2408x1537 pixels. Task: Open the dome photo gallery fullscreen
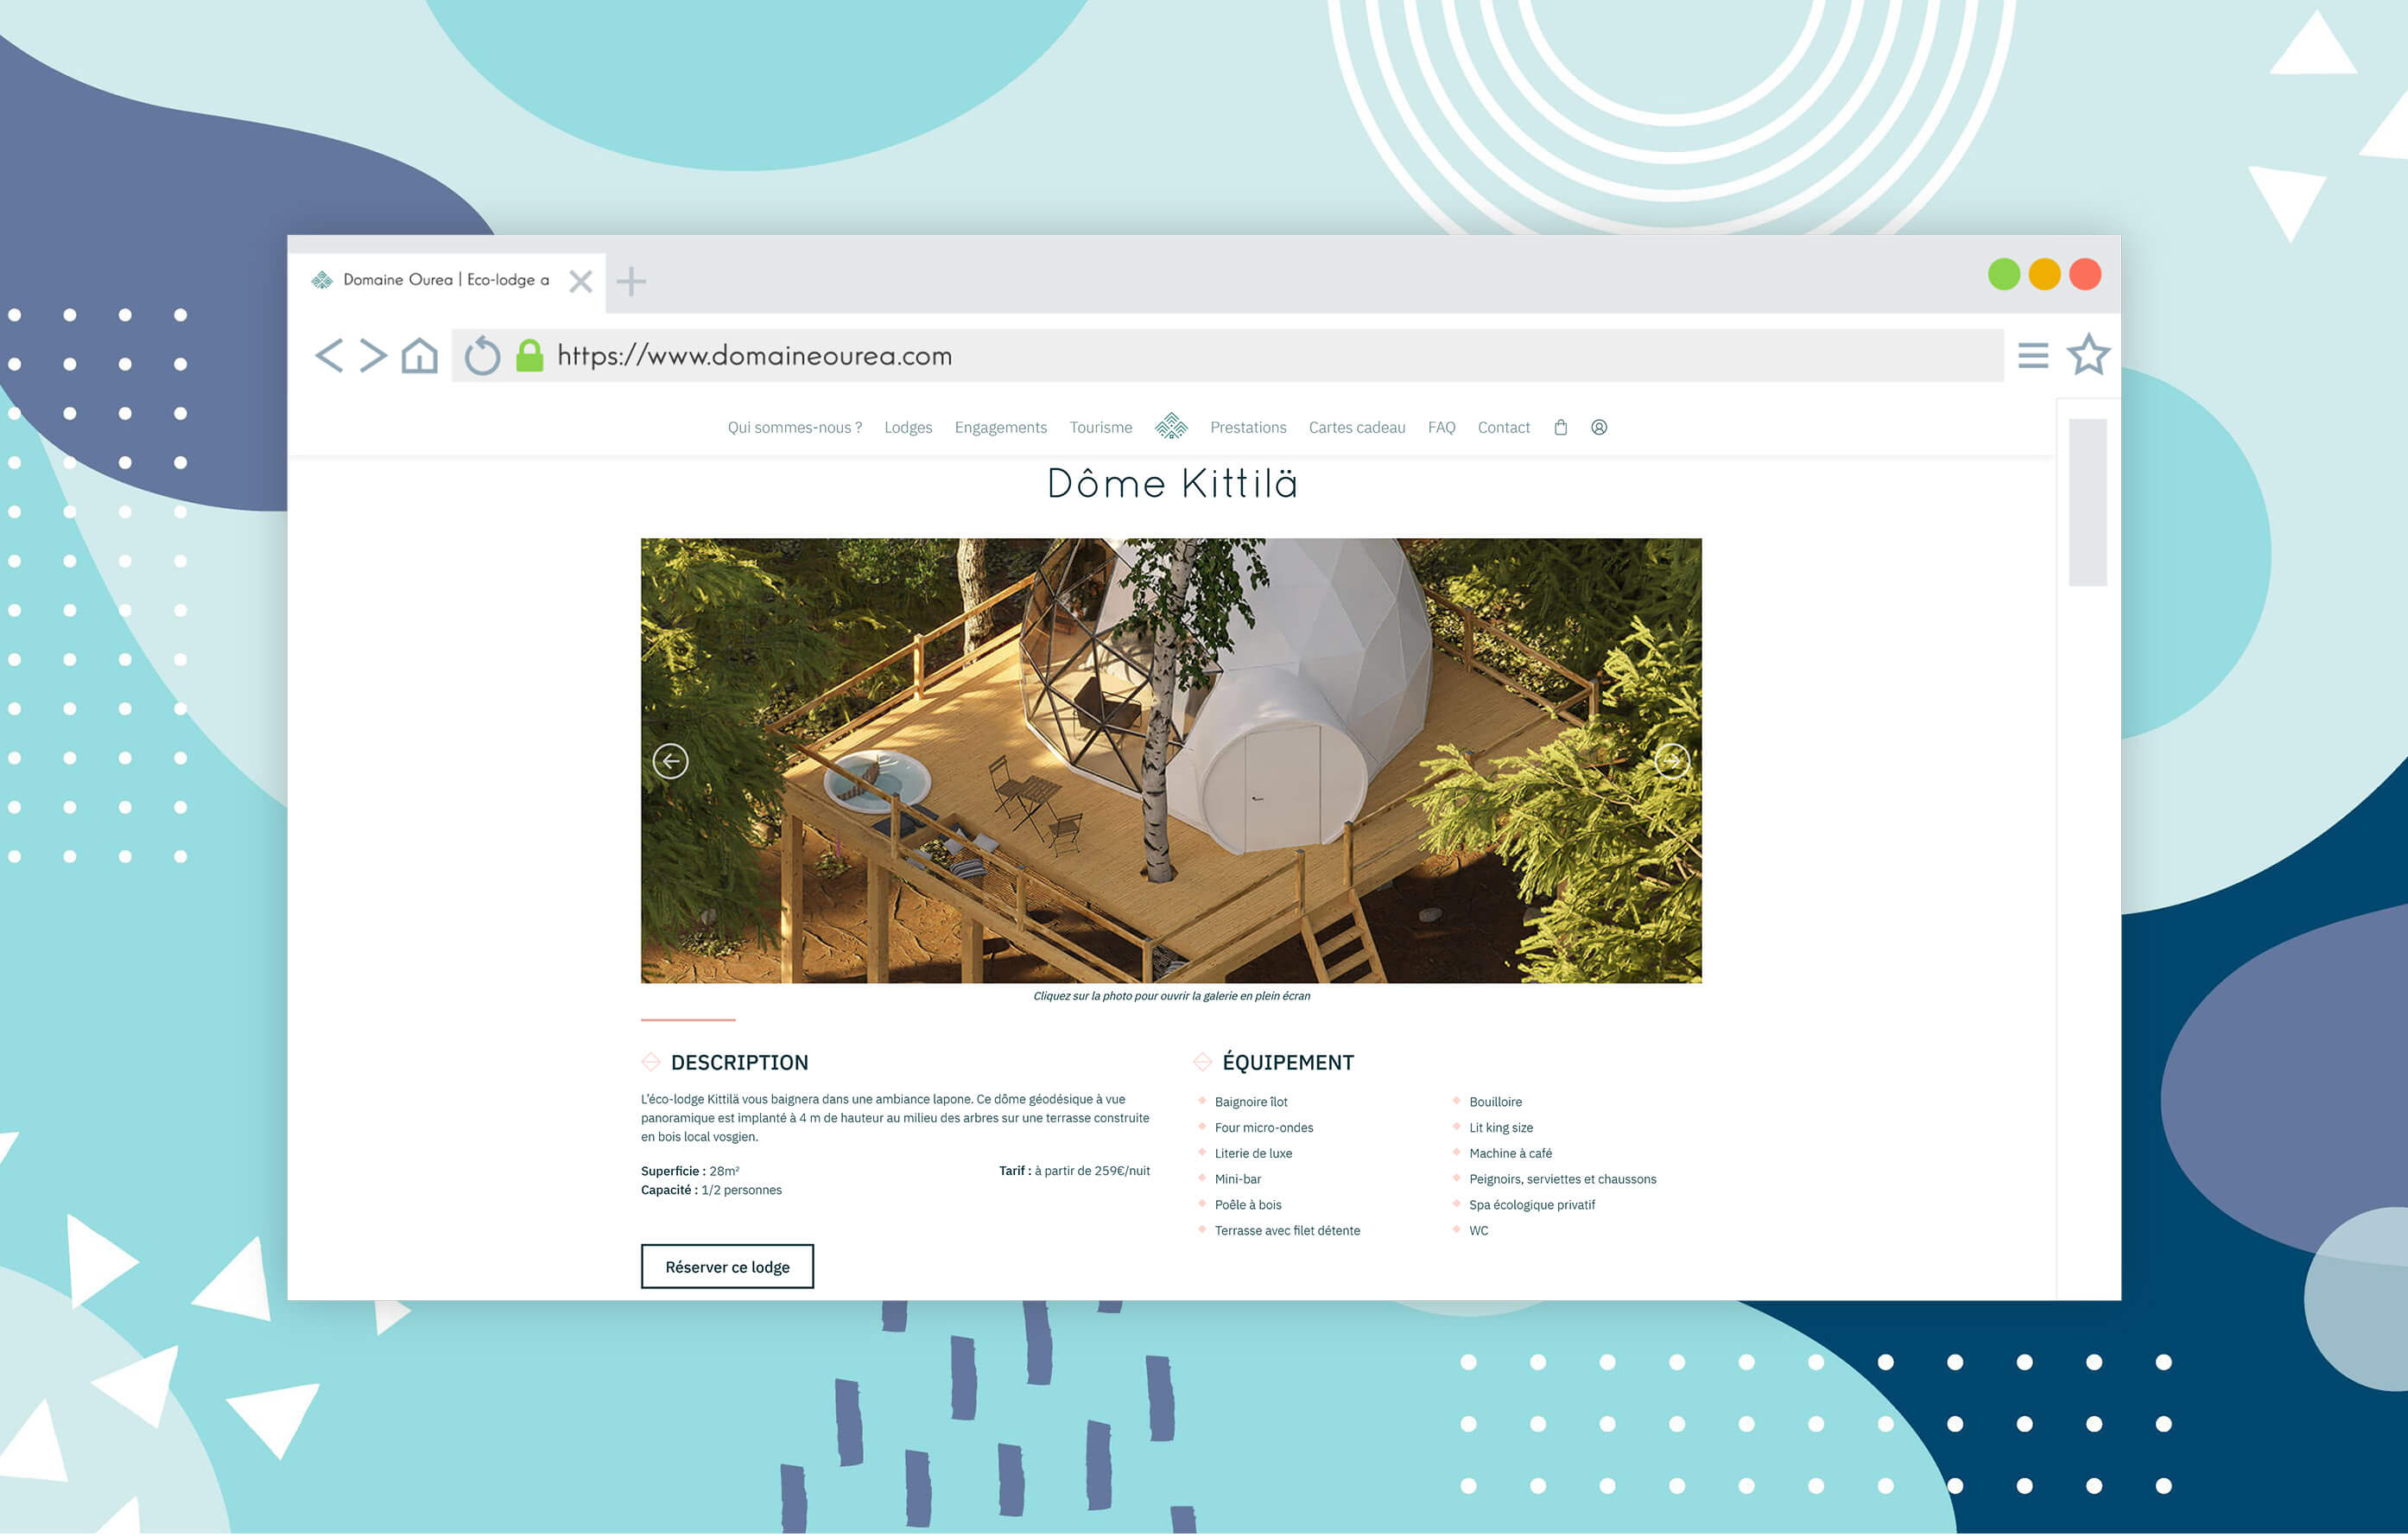(1171, 762)
